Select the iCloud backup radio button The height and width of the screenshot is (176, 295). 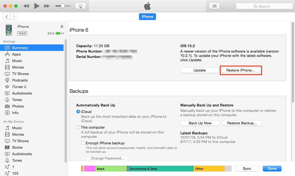coord(78,112)
